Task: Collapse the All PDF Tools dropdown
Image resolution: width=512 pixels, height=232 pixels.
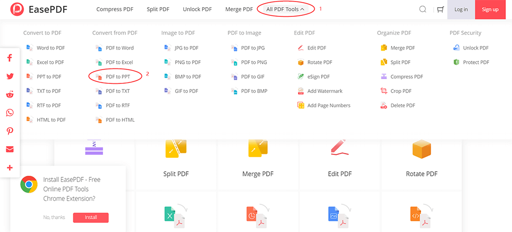Action: [285, 9]
